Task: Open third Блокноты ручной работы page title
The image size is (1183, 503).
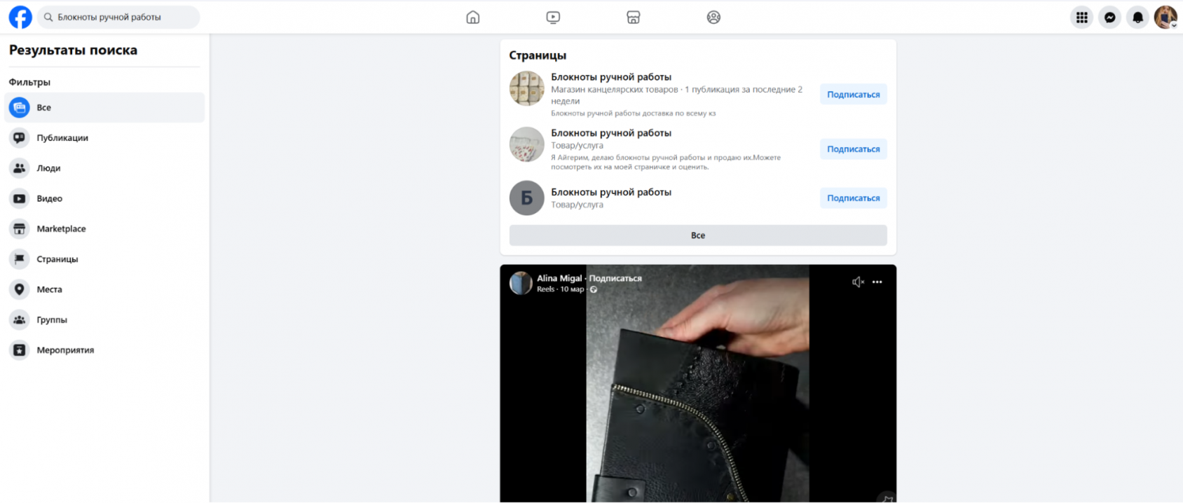Action: pos(611,192)
